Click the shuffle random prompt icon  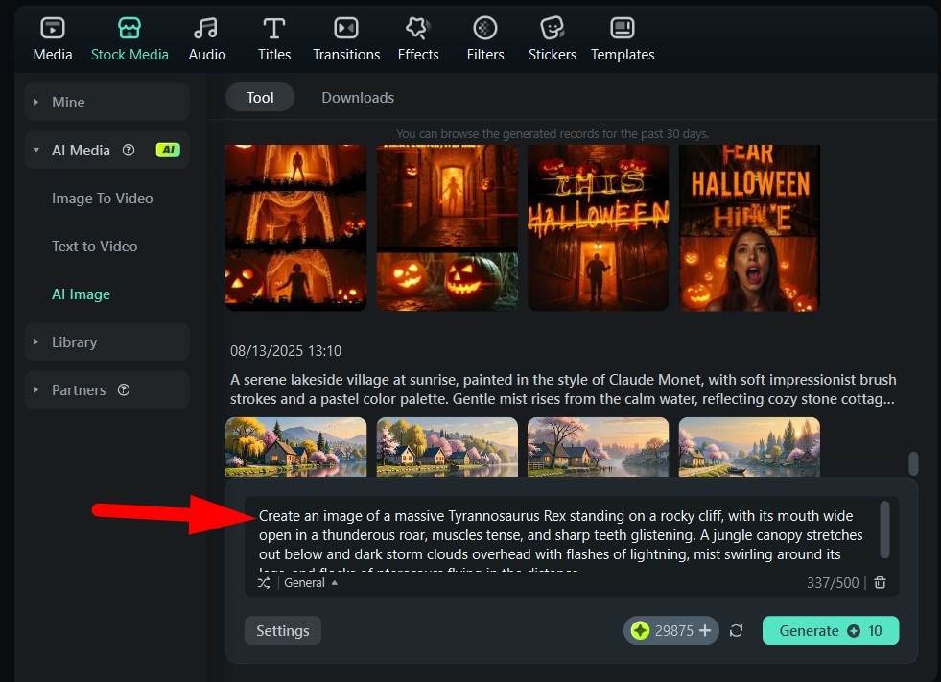(264, 583)
